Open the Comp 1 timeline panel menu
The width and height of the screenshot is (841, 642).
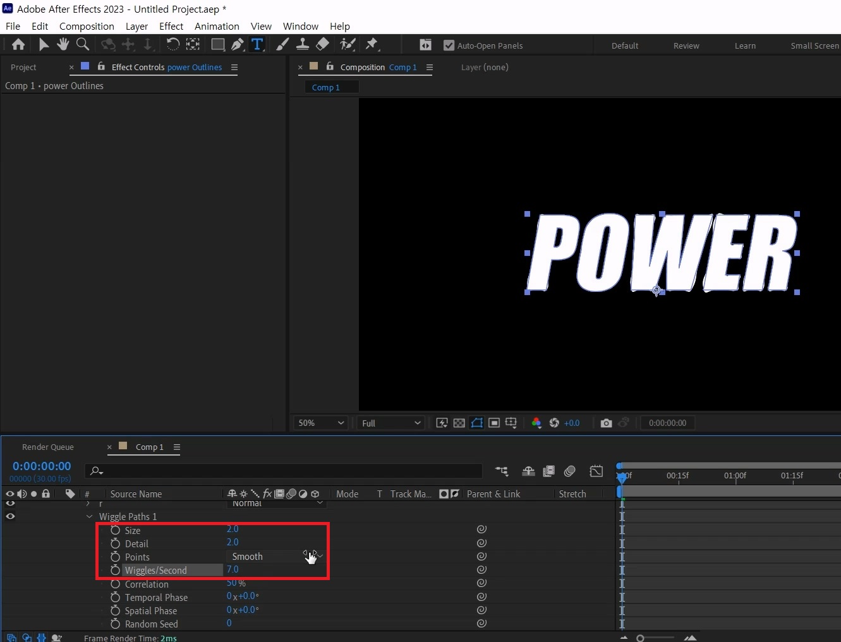[177, 447]
